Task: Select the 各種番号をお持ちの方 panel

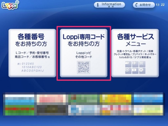Action: 32,53
